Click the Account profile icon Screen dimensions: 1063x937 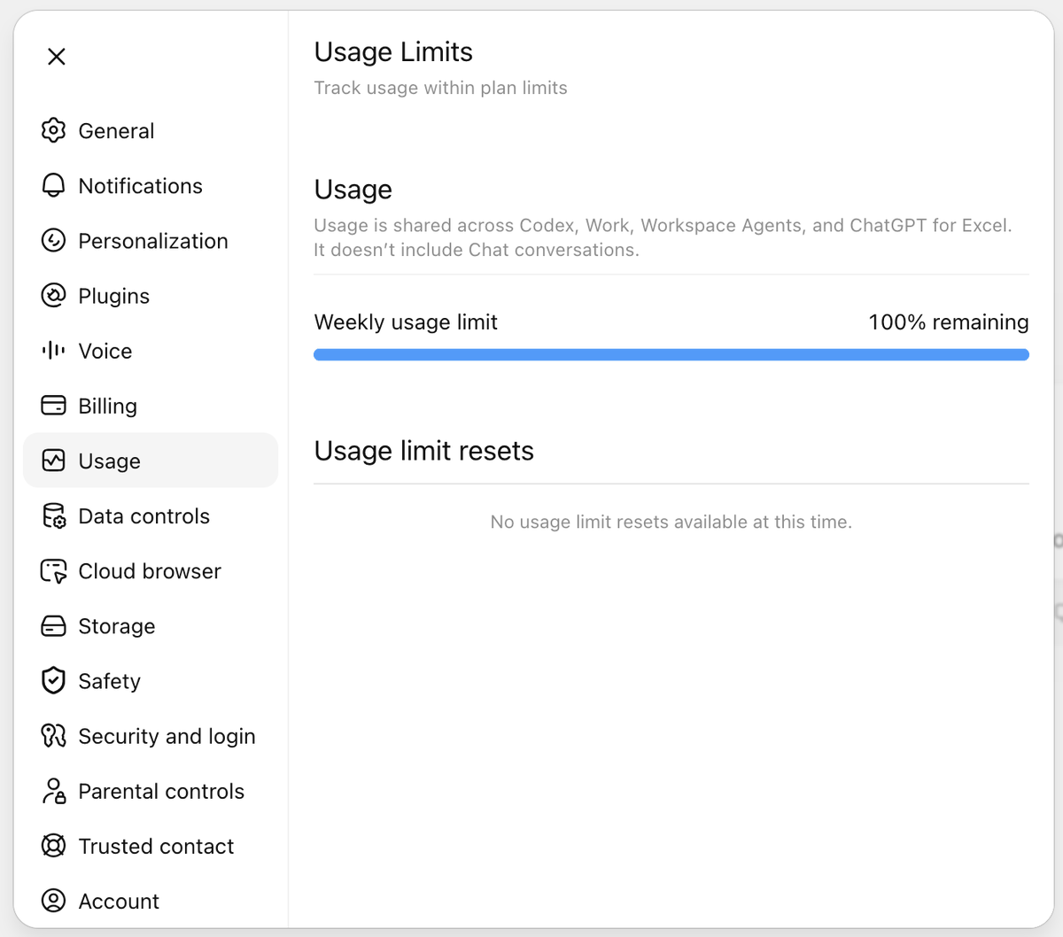53,901
